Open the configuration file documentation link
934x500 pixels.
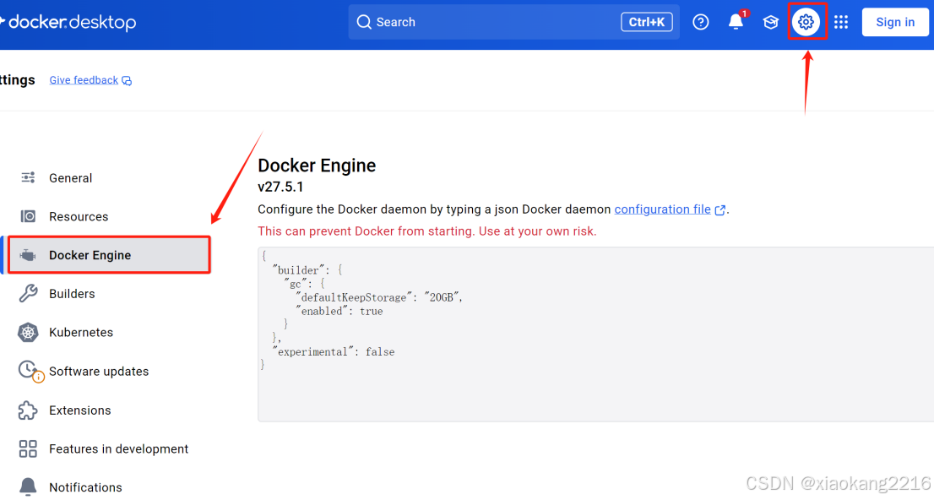(664, 209)
